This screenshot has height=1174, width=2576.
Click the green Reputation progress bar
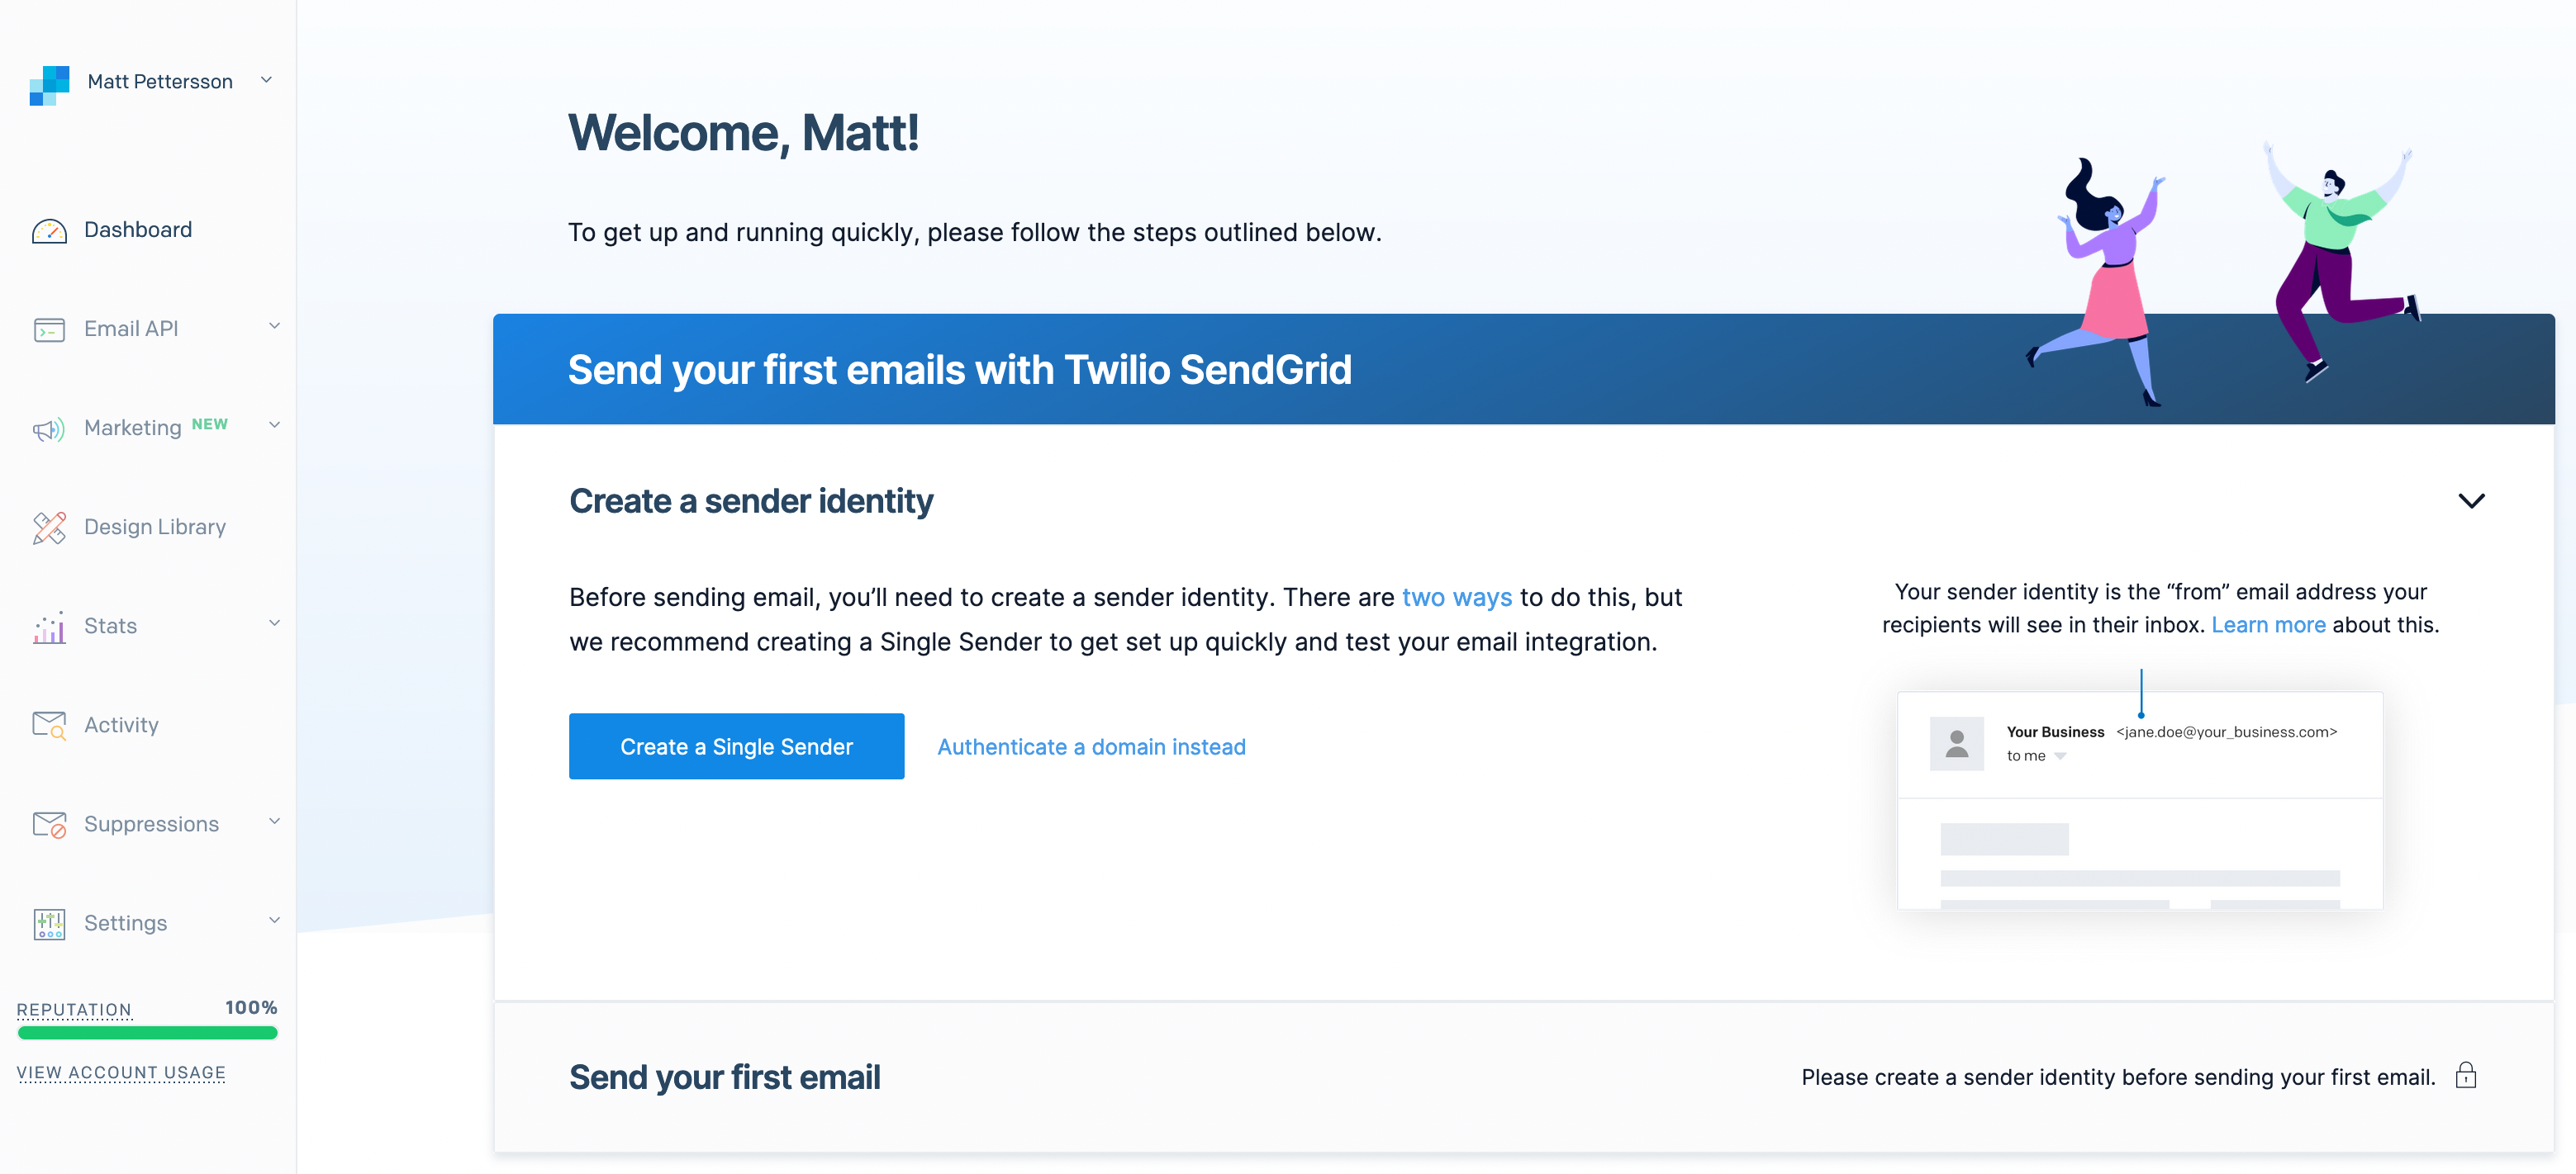pos(147,1033)
